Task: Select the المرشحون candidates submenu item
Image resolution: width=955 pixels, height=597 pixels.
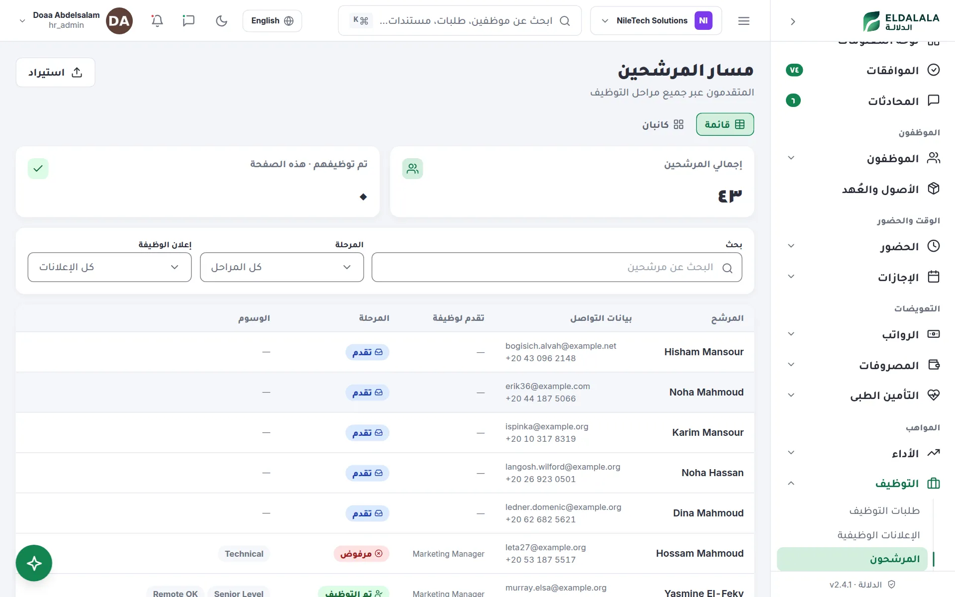Action: click(852, 559)
